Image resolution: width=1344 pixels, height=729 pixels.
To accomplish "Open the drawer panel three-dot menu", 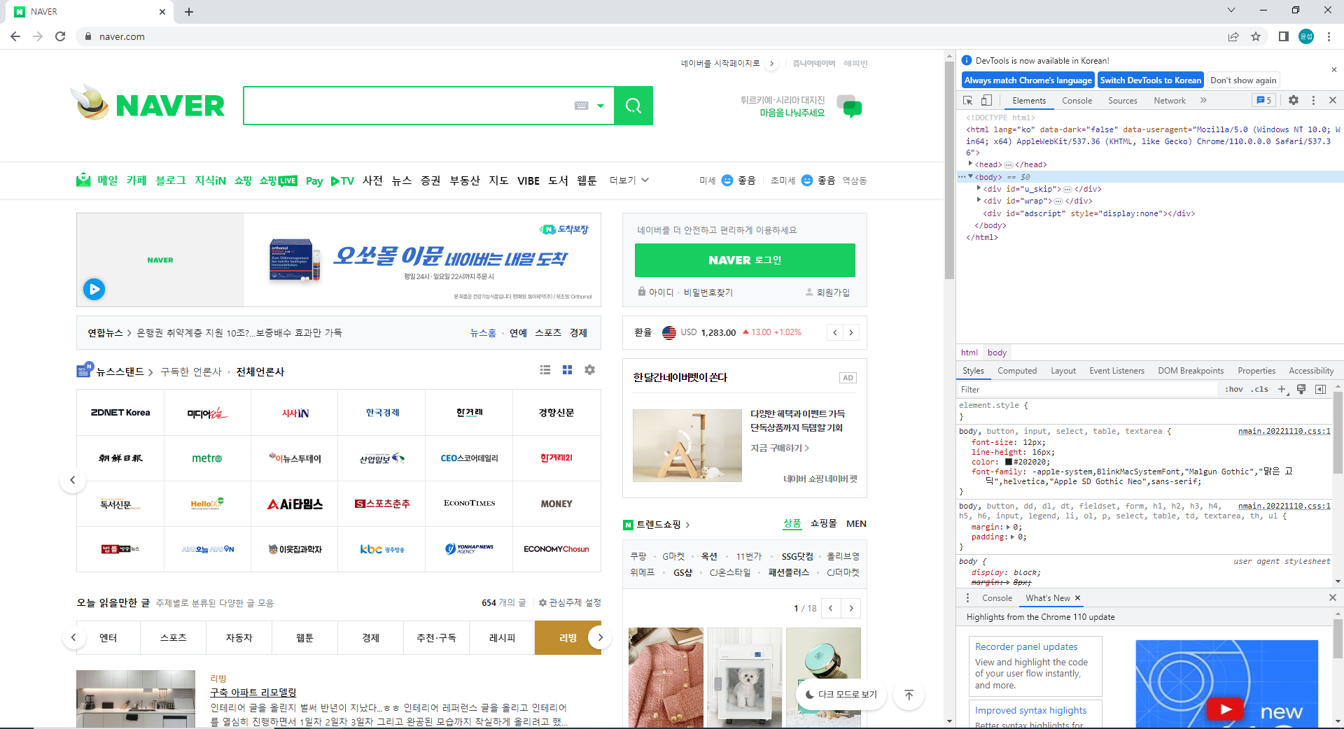I will [x=967, y=597].
